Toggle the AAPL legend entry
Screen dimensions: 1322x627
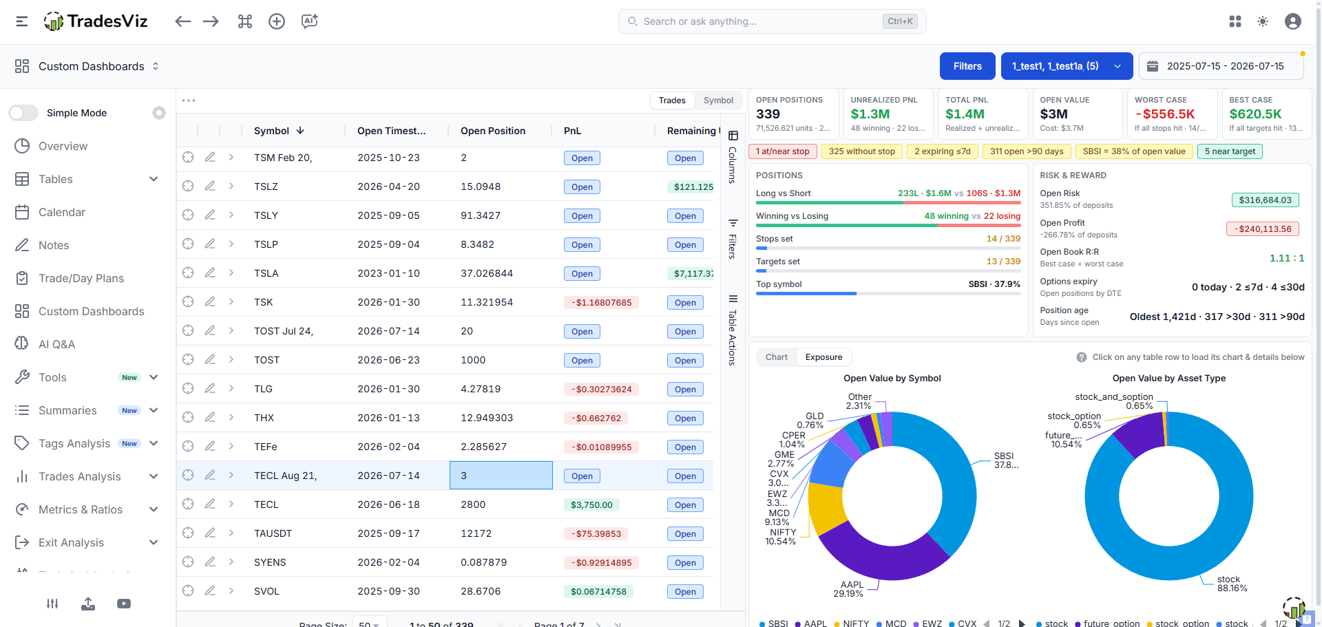point(811,624)
